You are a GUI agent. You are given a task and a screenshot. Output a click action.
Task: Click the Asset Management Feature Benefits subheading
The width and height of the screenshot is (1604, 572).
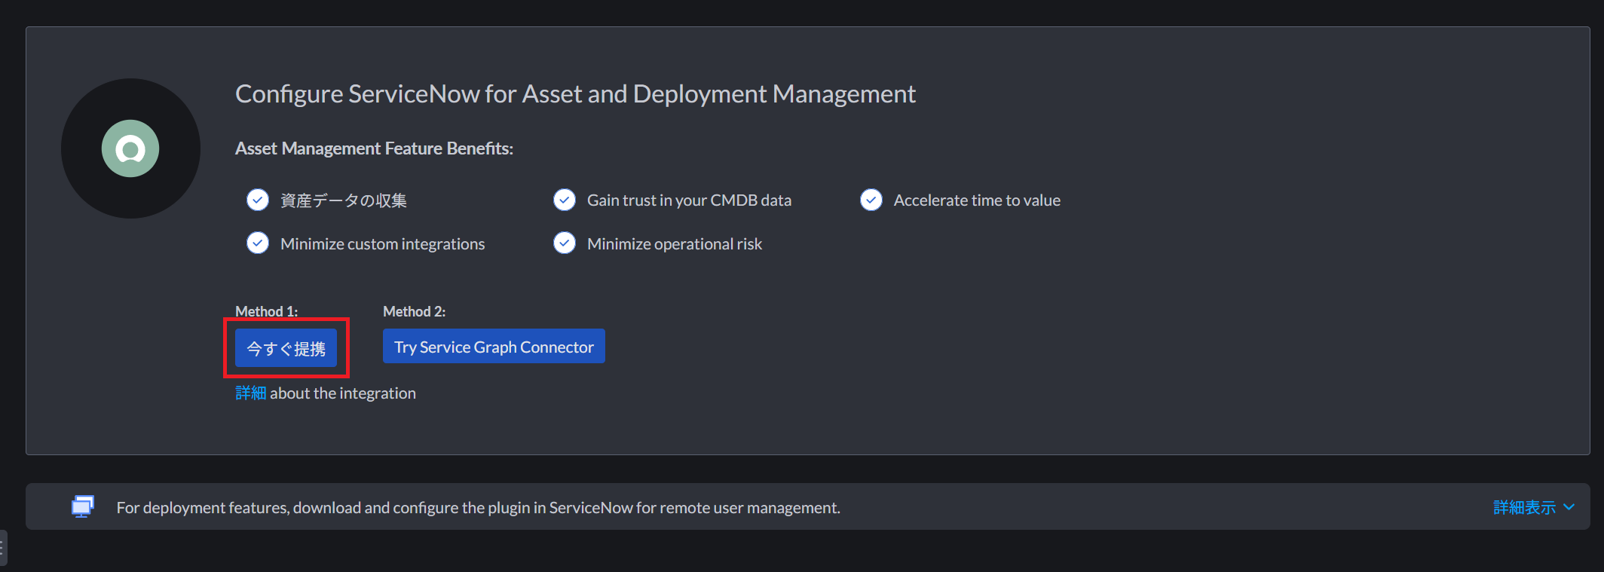click(x=374, y=148)
